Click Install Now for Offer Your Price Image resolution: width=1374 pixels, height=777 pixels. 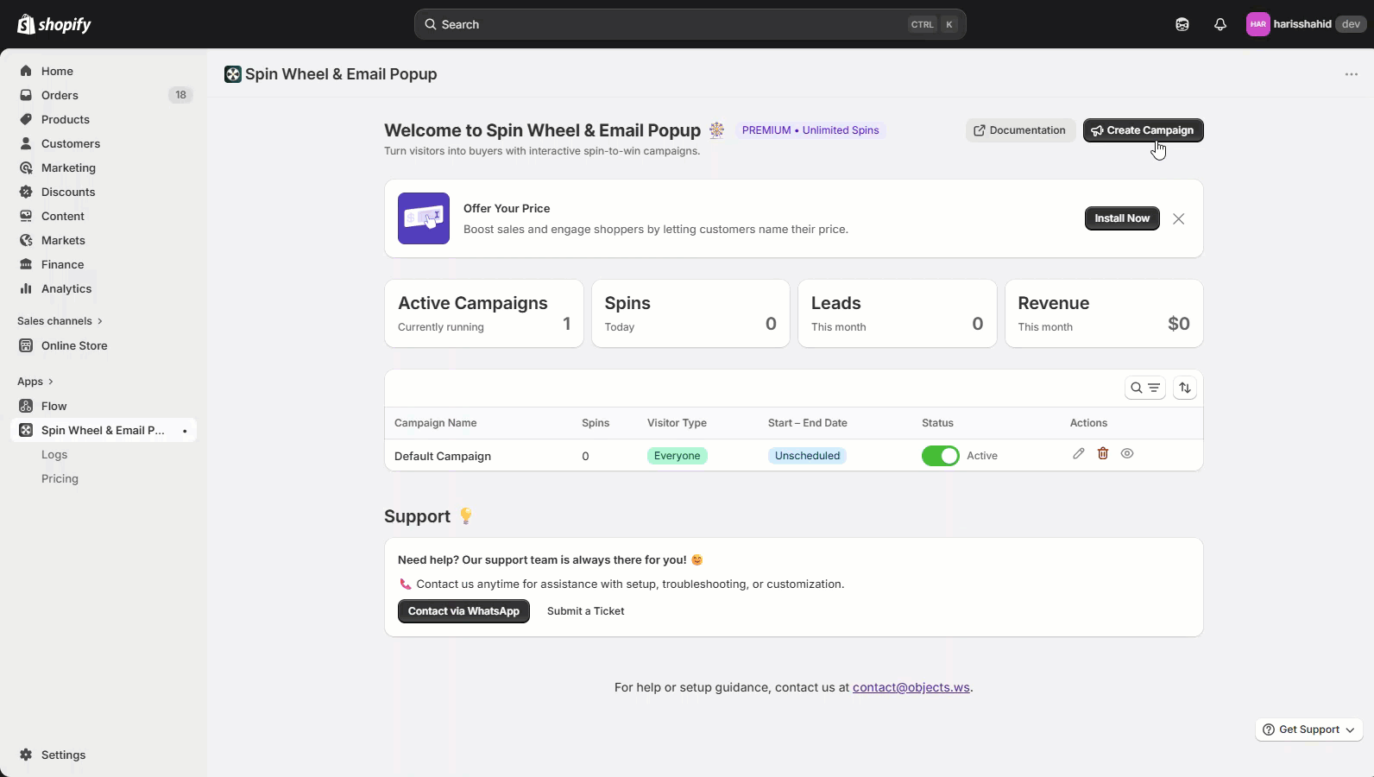pos(1122,218)
